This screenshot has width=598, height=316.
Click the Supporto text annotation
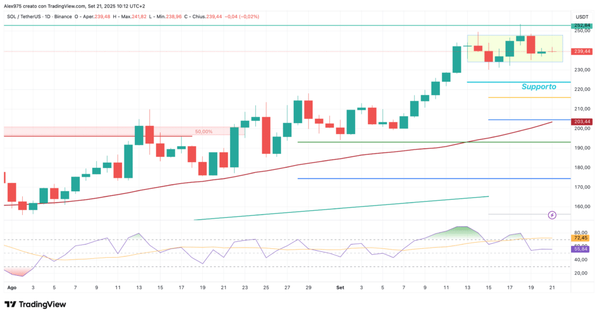538,87
